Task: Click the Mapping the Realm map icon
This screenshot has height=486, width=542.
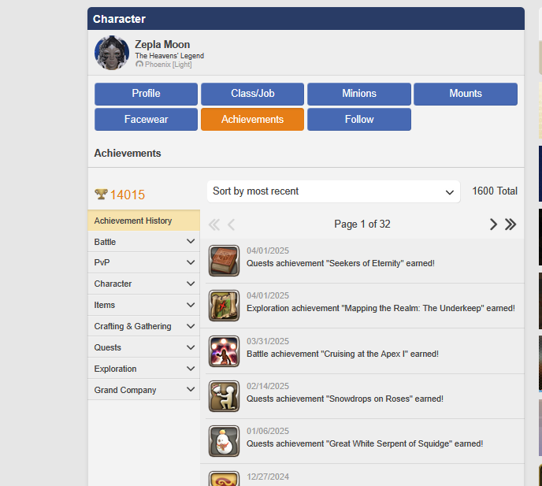Action: click(224, 306)
